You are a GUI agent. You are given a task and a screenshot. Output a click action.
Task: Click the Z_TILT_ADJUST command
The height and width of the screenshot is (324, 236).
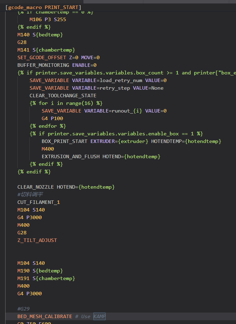(x=37, y=240)
